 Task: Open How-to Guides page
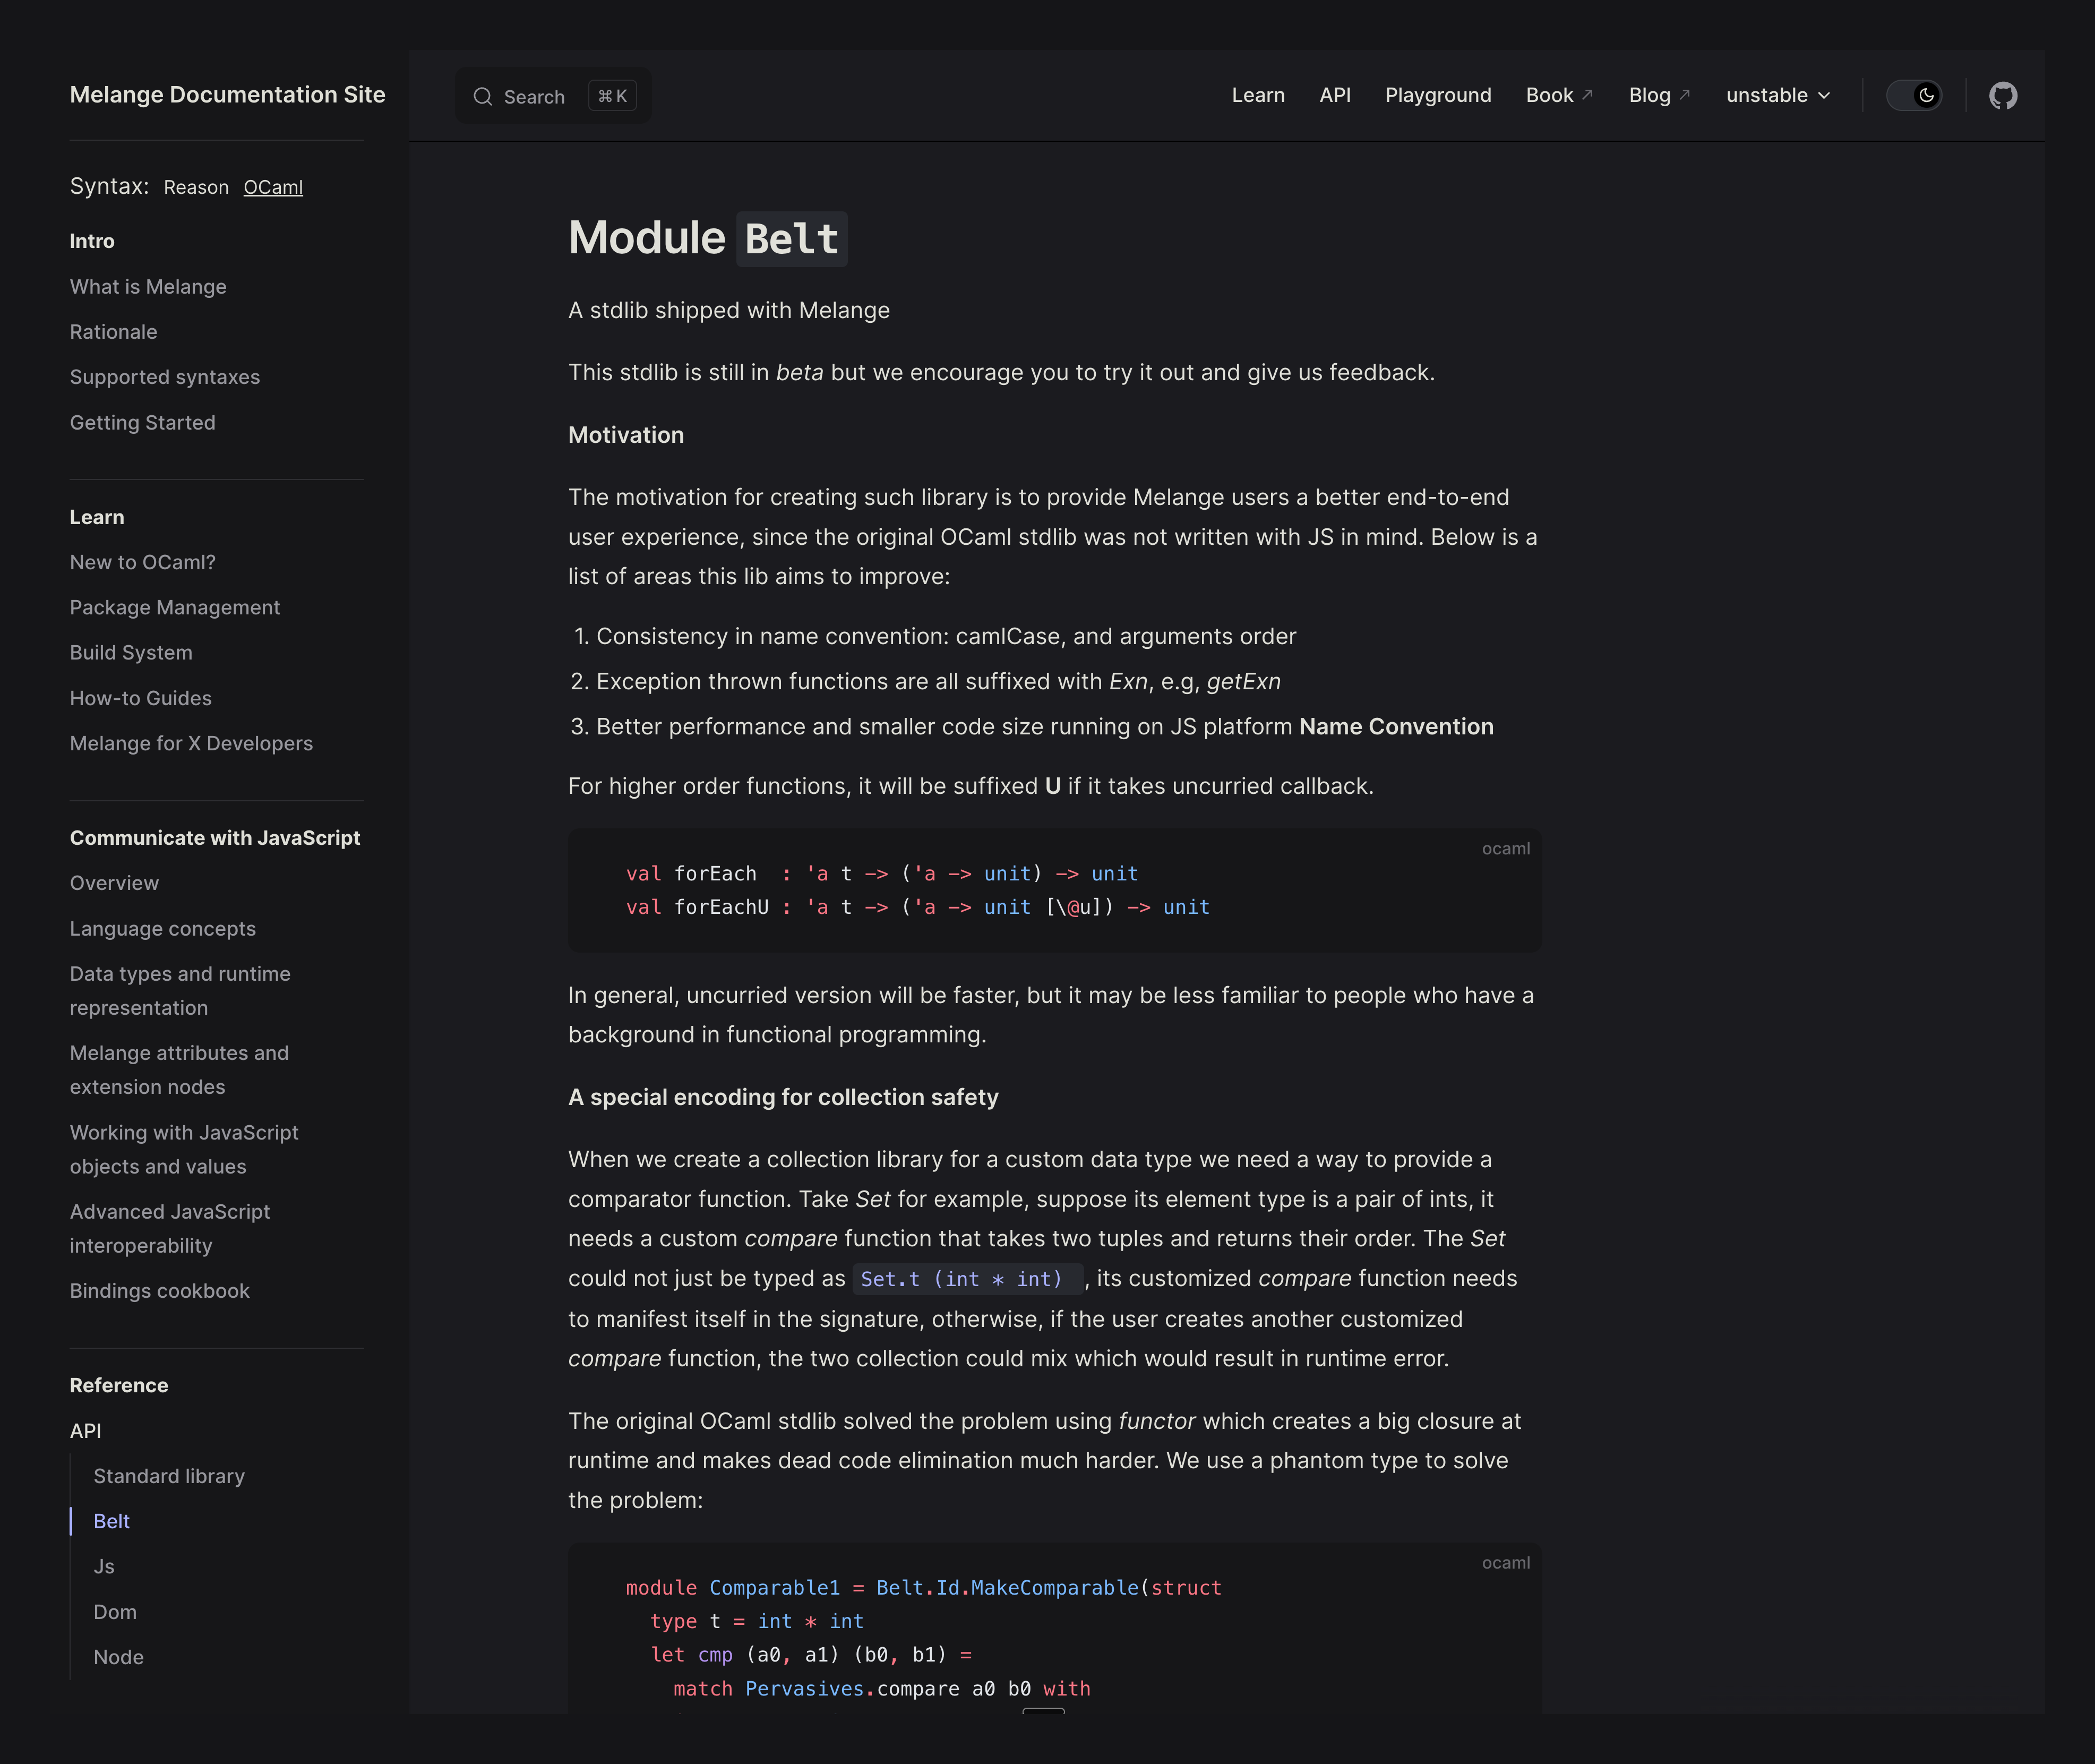coord(141,698)
